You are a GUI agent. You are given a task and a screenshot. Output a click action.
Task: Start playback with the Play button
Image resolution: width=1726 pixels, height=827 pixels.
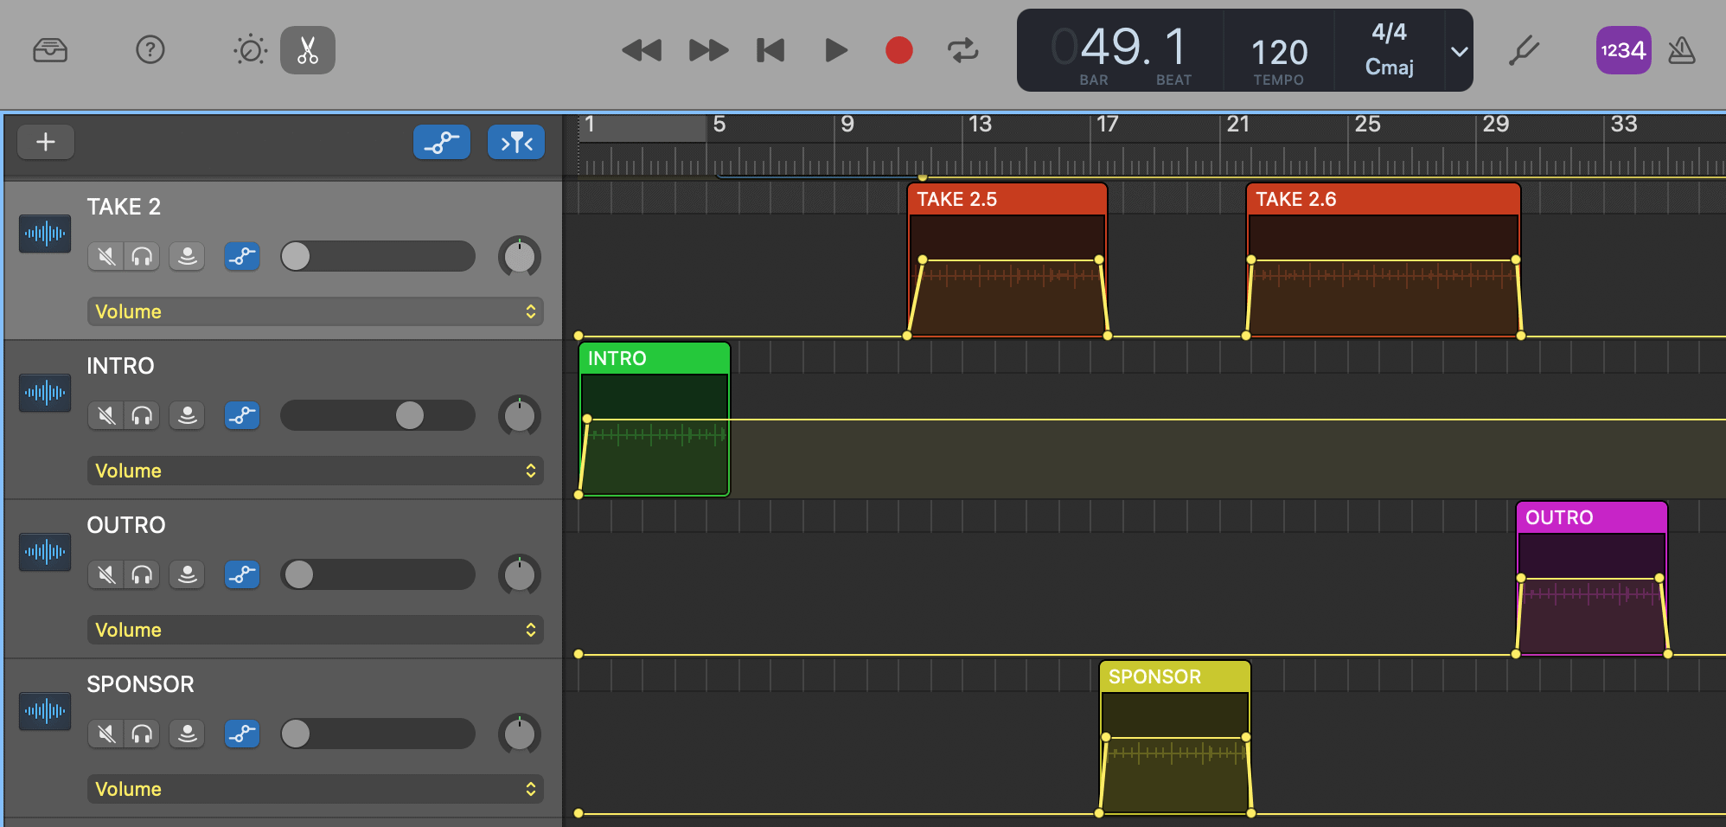(x=834, y=50)
